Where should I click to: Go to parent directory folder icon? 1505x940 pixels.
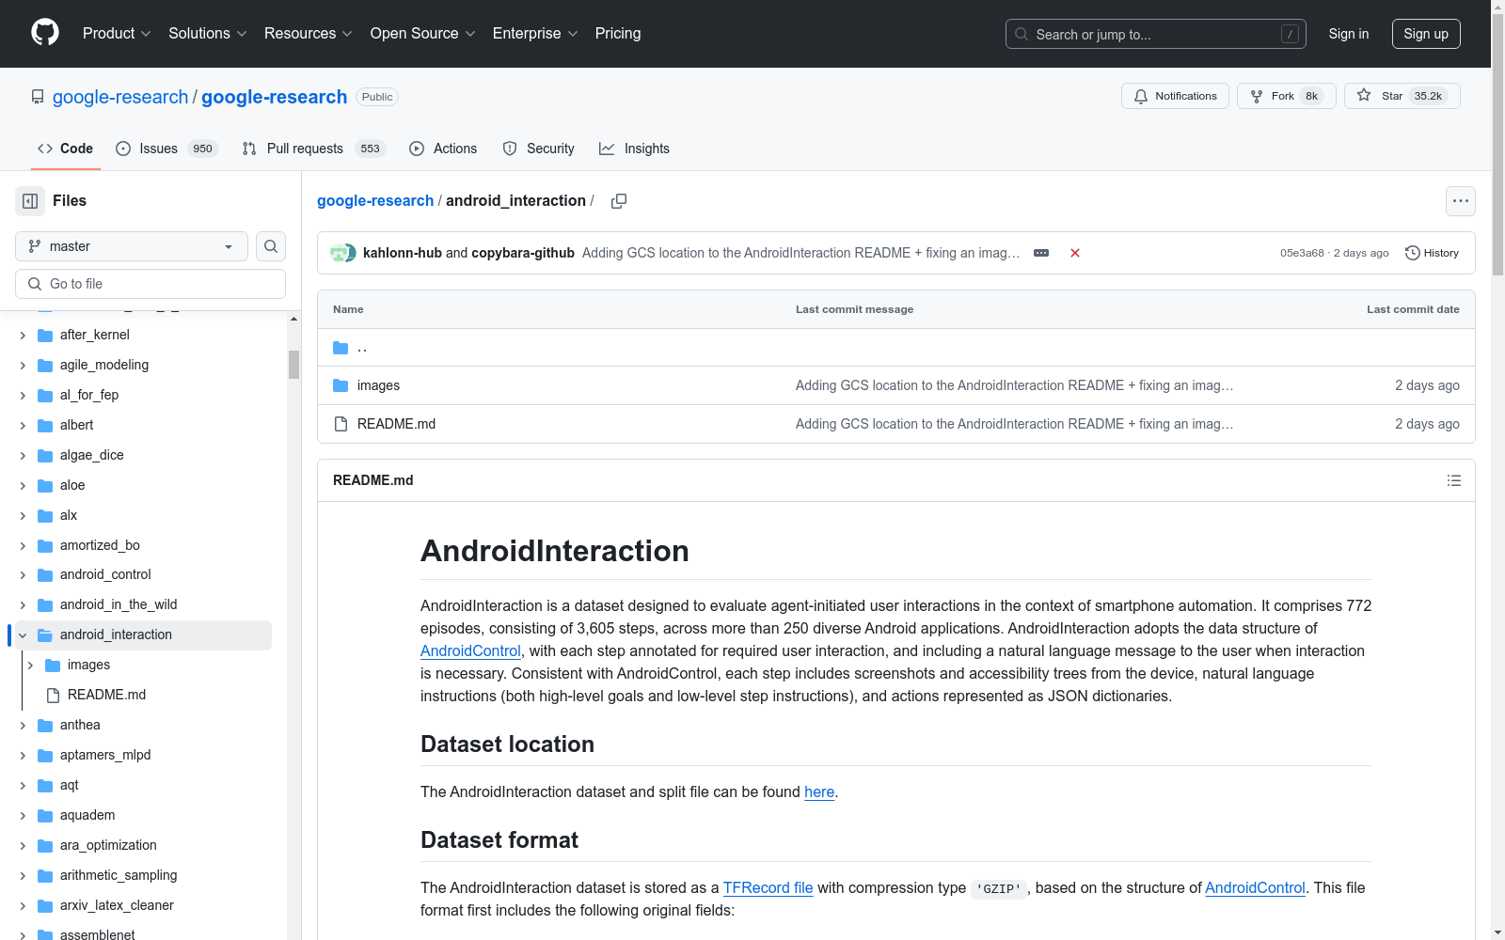[x=341, y=348]
